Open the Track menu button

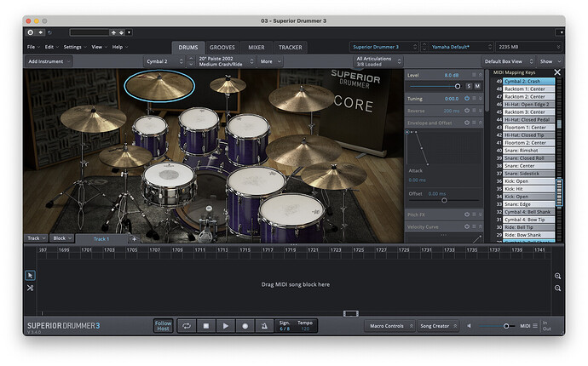tap(36, 238)
